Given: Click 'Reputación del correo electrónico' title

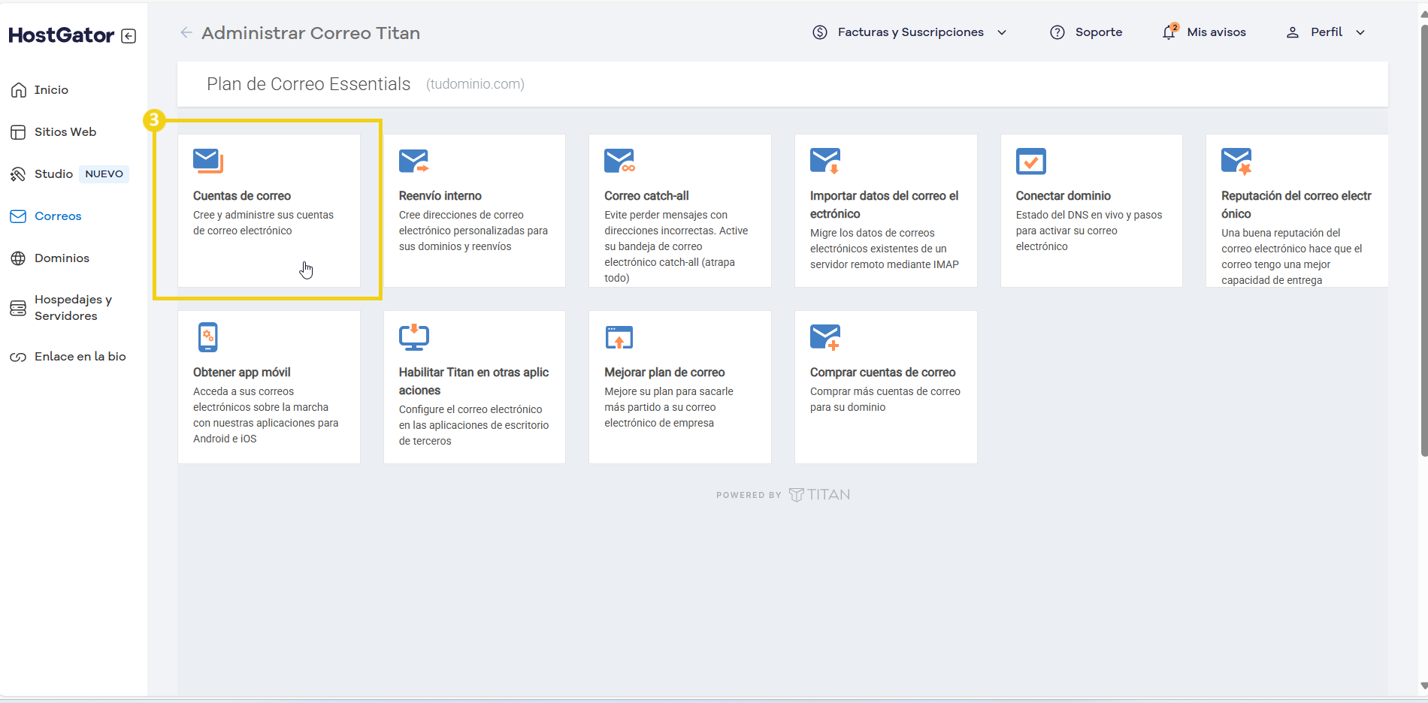Looking at the screenshot, I should point(1296,205).
